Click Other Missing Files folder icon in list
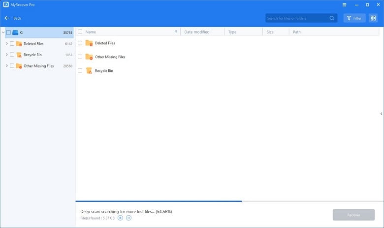This screenshot has width=384, height=228. (89, 57)
